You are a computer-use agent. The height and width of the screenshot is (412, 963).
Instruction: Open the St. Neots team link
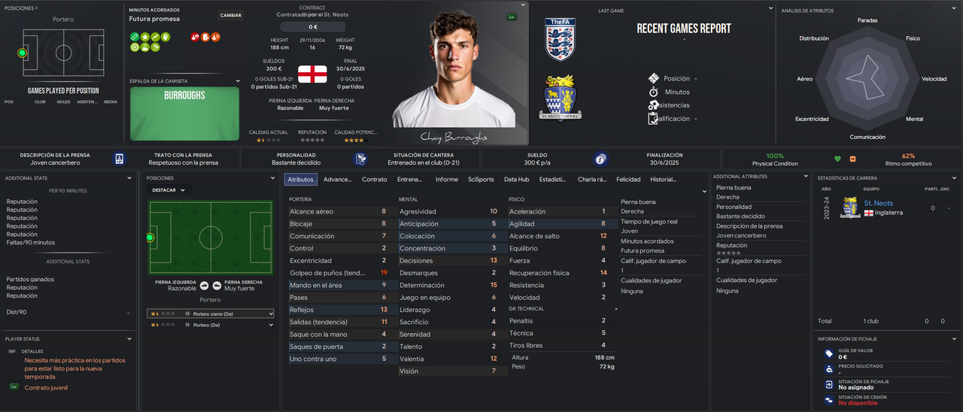pos(878,203)
